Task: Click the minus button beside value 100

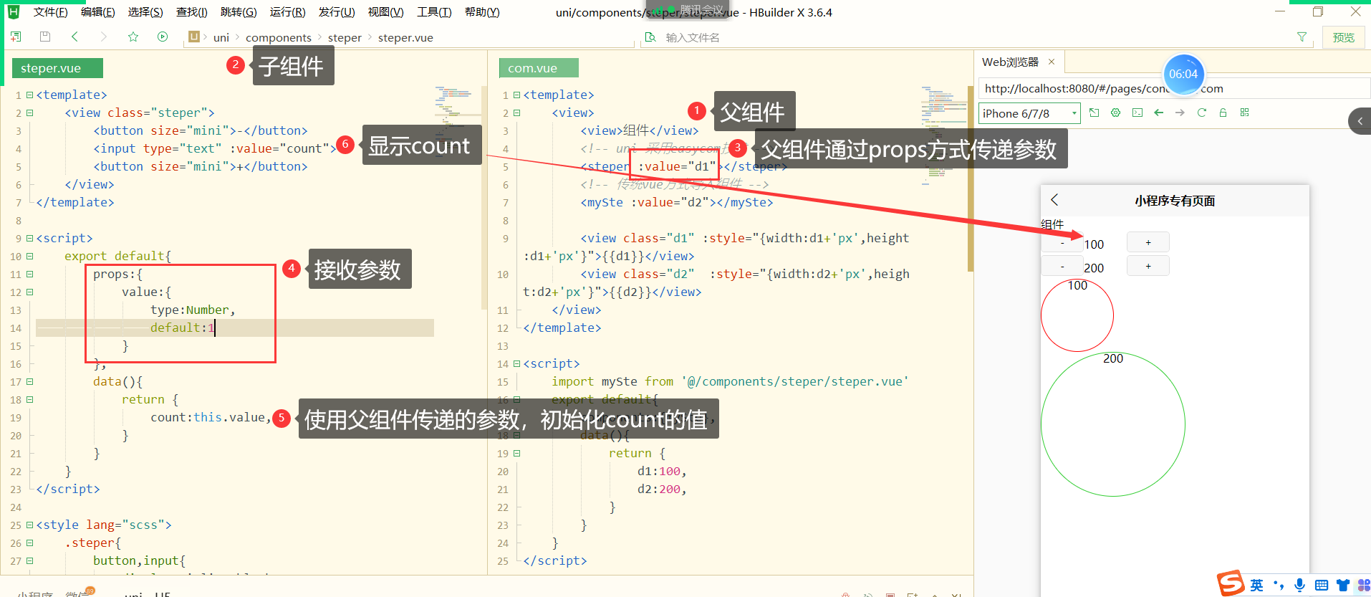Action: point(1062,243)
